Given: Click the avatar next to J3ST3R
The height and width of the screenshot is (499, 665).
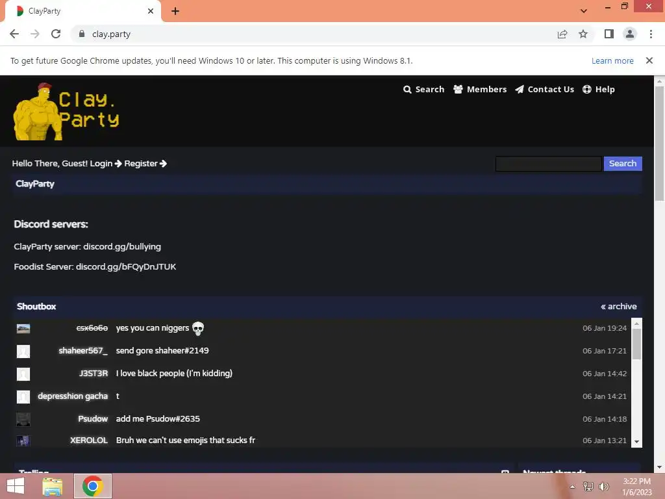Looking at the screenshot, I should pyautogui.click(x=23, y=374).
